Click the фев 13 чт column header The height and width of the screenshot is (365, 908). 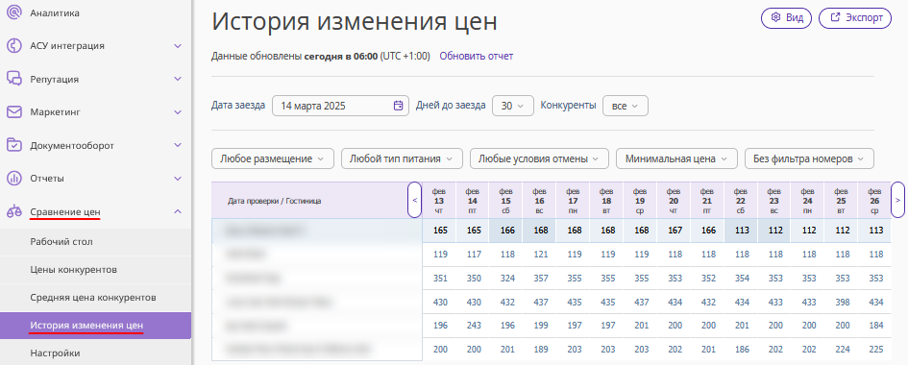(x=439, y=200)
